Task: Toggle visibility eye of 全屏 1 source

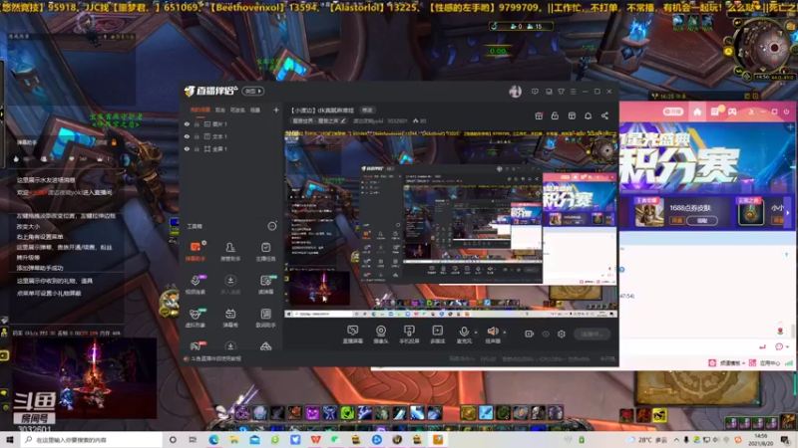Action: click(x=187, y=148)
